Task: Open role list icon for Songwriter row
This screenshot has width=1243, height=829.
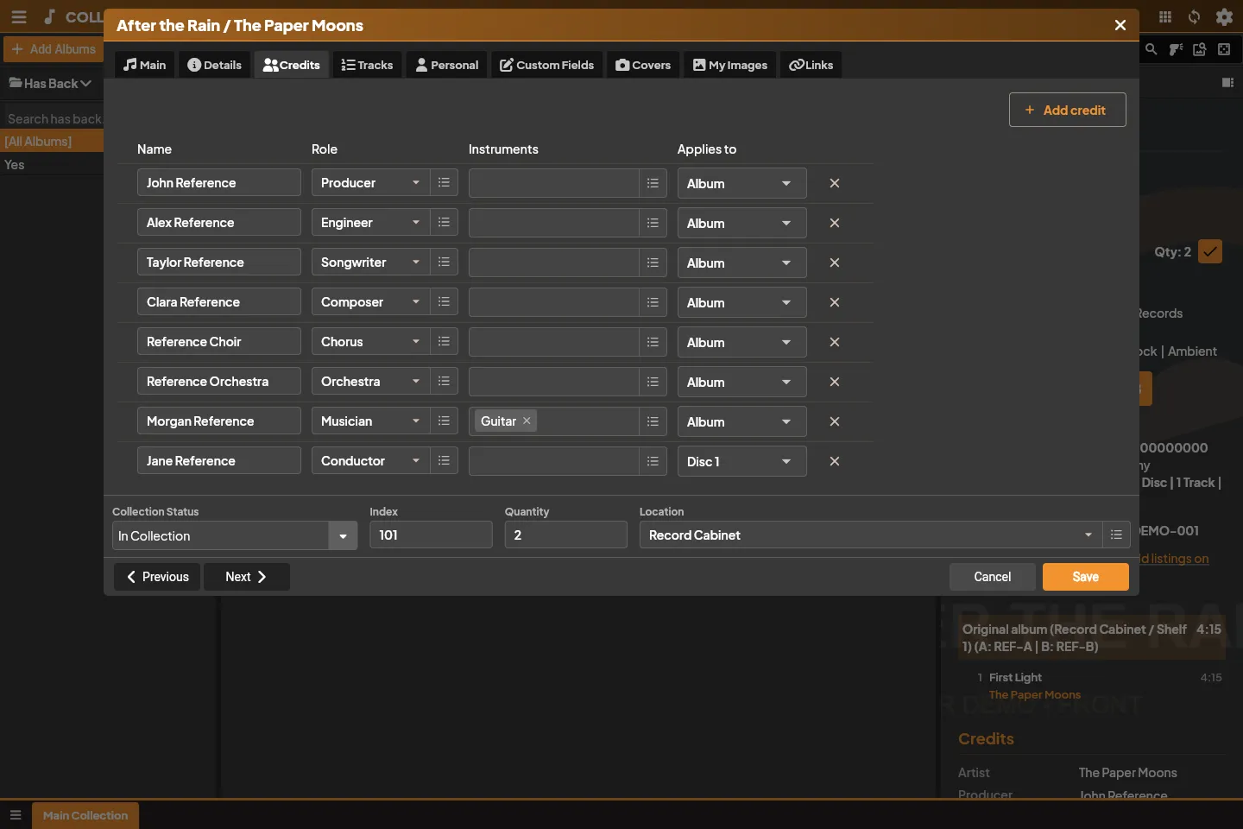Action: coord(444,263)
